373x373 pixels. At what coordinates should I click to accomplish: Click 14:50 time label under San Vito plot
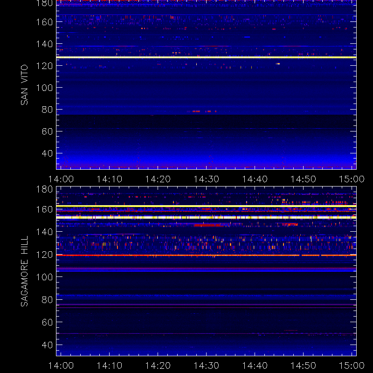point(304,179)
